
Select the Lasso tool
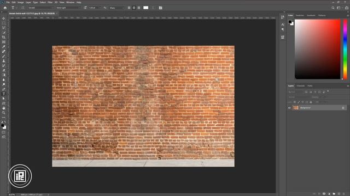coord(4,28)
